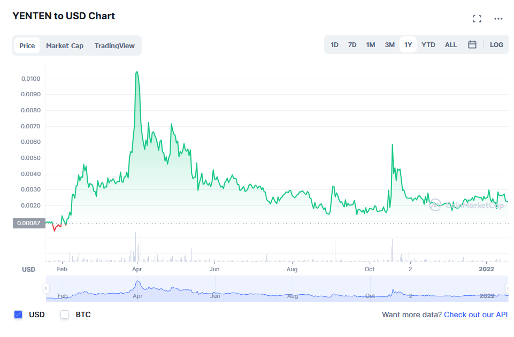Click the 0.00087 price marker label
Image resolution: width=514 pixels, height=337 pixels.
29,223
